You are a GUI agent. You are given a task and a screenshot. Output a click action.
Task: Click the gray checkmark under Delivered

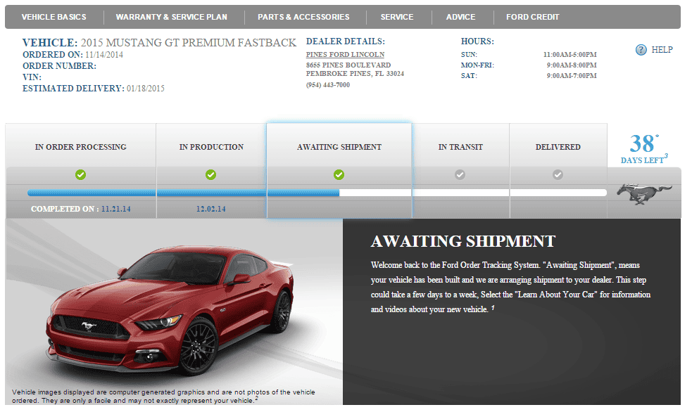558,175
